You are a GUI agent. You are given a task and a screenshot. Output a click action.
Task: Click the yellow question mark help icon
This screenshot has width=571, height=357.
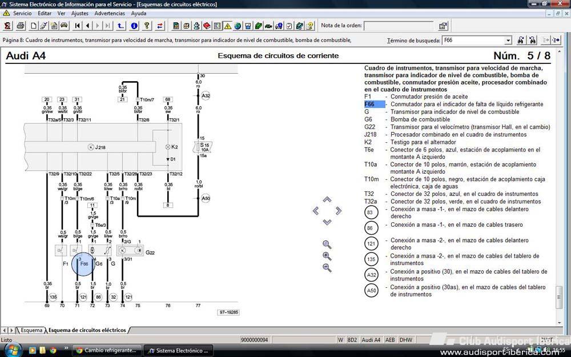click(x=146, y=26)
